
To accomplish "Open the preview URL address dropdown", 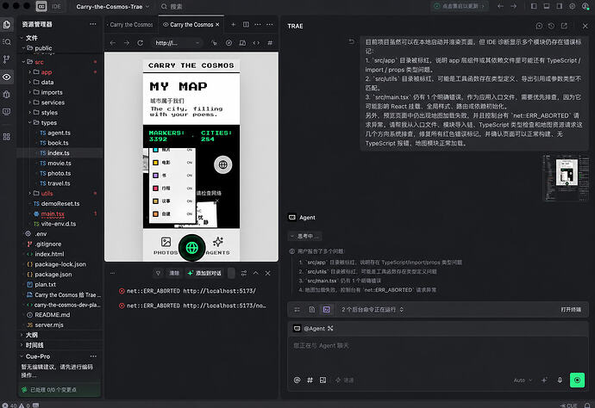I will 197,43.
